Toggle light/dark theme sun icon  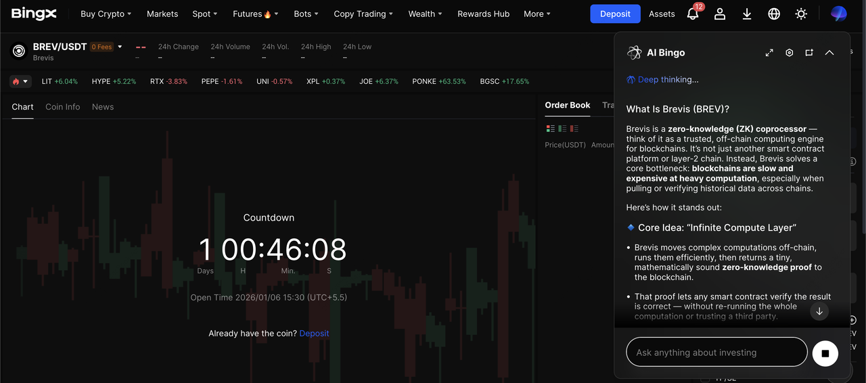[801, 14]
